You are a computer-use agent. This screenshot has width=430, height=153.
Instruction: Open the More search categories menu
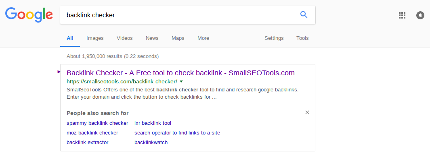coord(203,38)
